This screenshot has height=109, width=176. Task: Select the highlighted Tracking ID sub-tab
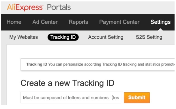pyautogui.click(x=63, y=37)
